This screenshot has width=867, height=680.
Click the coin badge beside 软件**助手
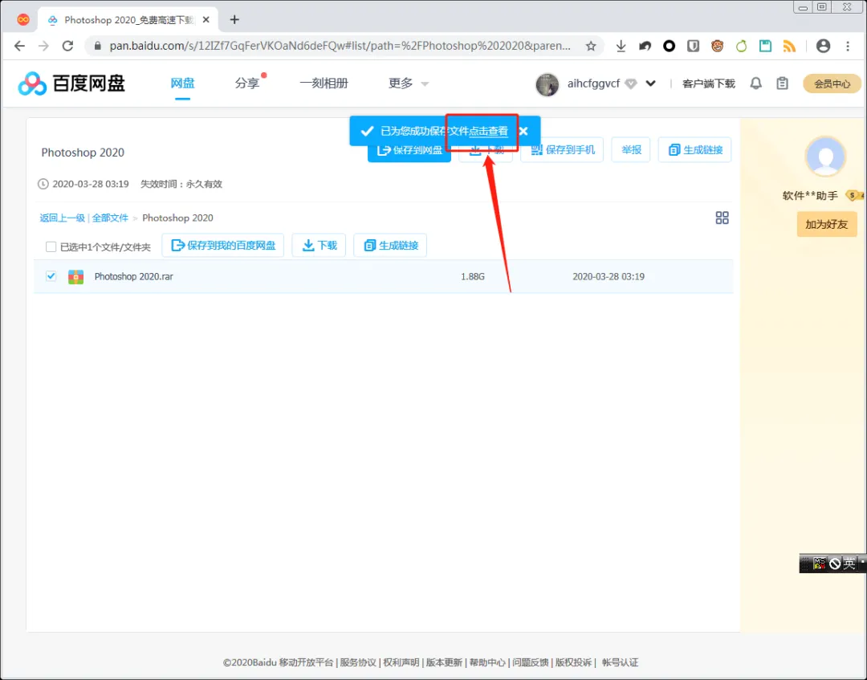(x=855, y=195)
